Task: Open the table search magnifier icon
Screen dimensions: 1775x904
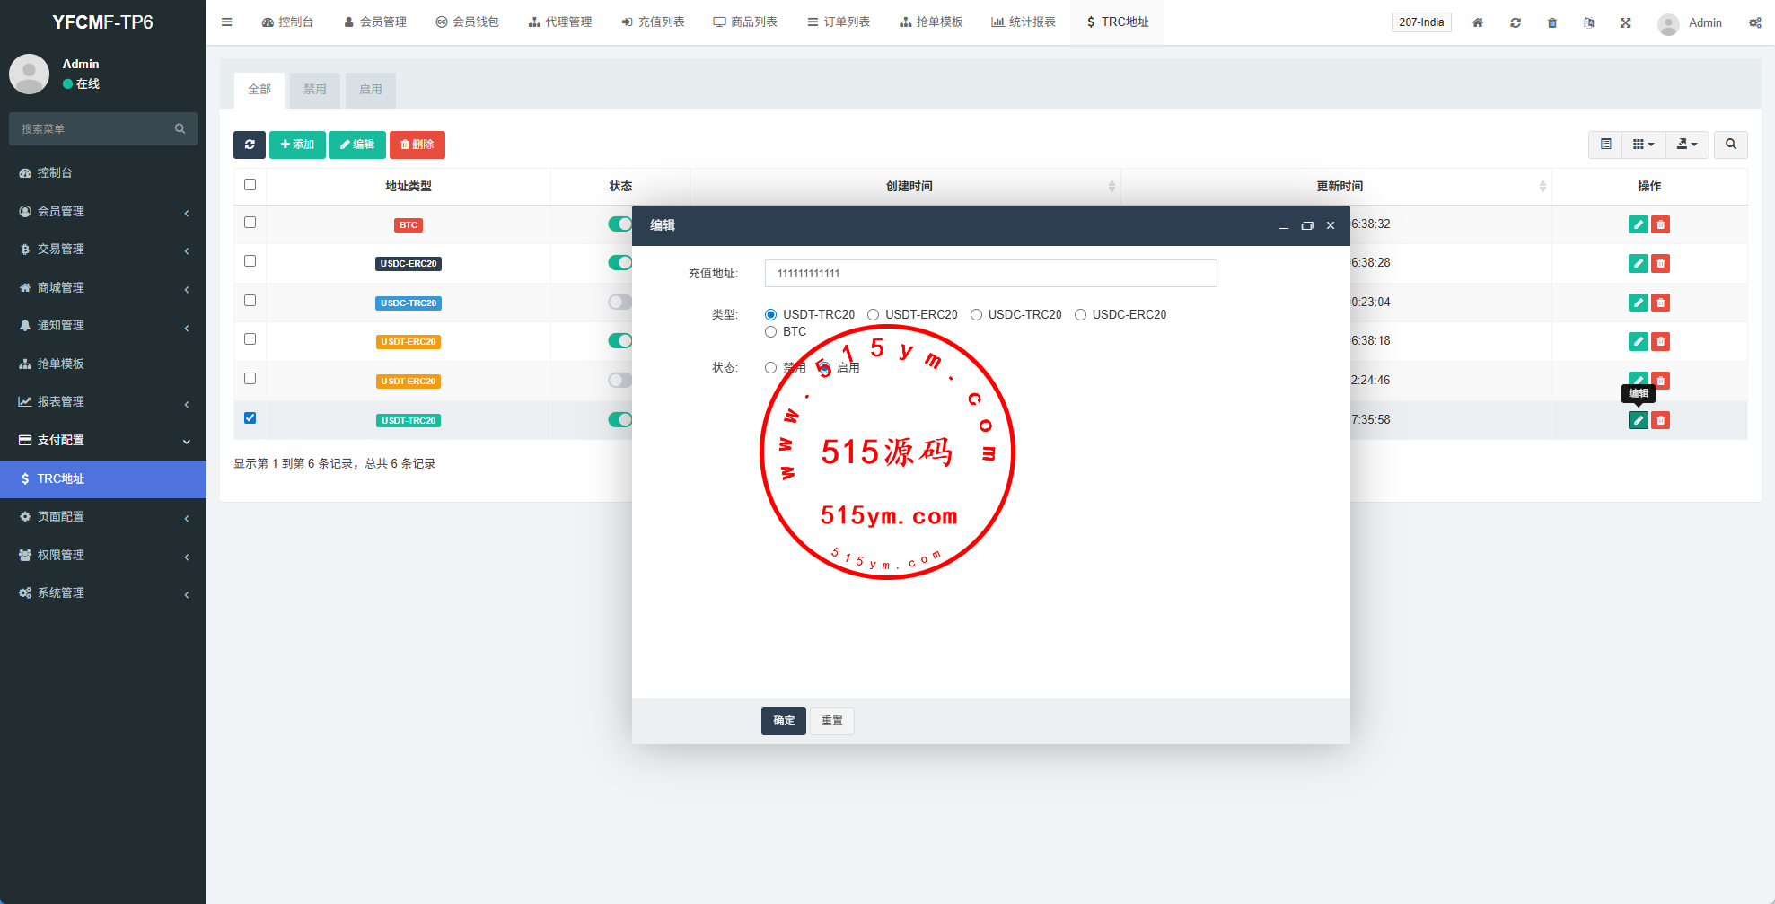Action: click(x=1730, y=145)
